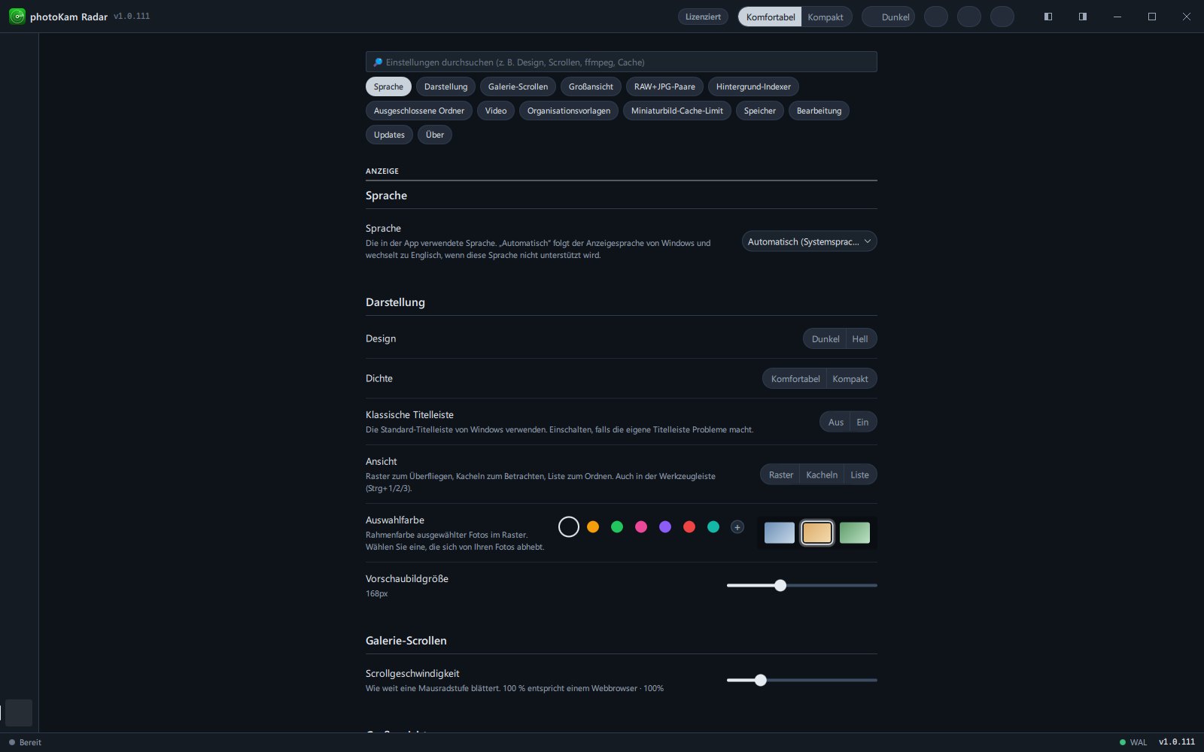Click the Dunkel theme button in title bar

coord(888,17)
